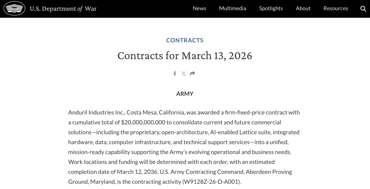Select Spotlights in the navigation bar
The height and width of the screenshot is (189, 370).
click(x=271, y=9)
